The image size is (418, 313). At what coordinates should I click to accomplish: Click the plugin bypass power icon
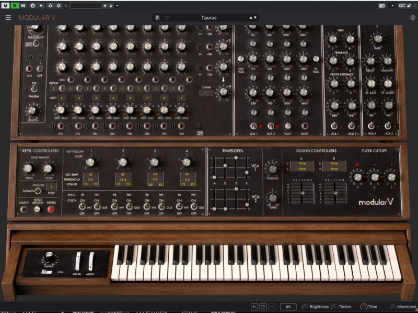(5, 5)
